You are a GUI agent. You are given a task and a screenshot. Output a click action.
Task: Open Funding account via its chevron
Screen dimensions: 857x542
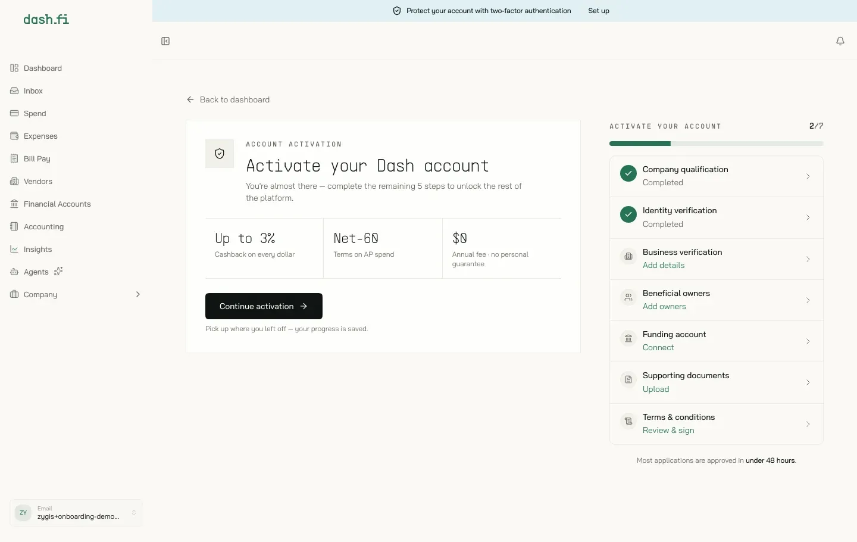tap(808, 341)
